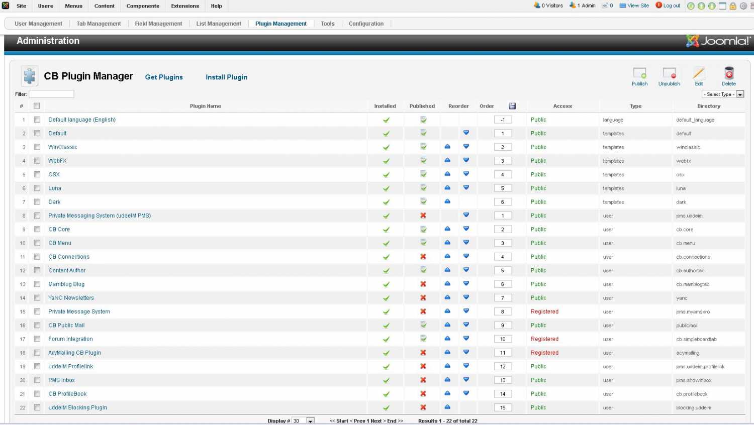Unpublish the CB Public Mail plugin

tap(423, 325)
